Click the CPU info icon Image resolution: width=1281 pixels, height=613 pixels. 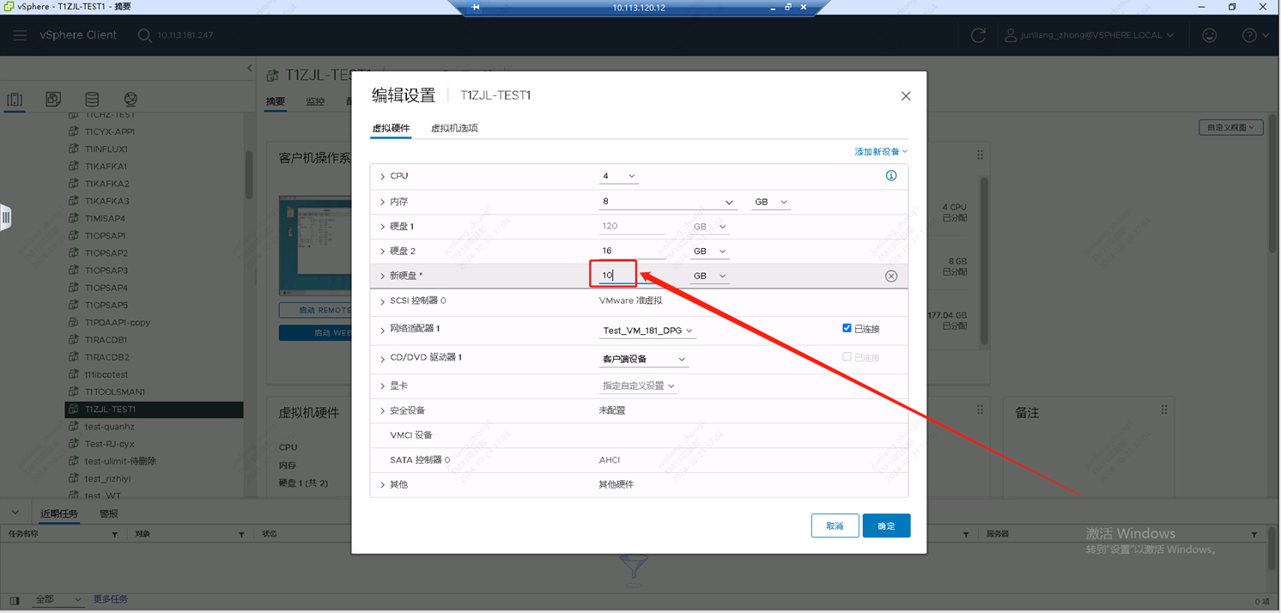coord(890,176)
